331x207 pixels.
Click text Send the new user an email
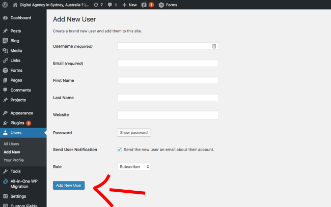coord(169,150)
